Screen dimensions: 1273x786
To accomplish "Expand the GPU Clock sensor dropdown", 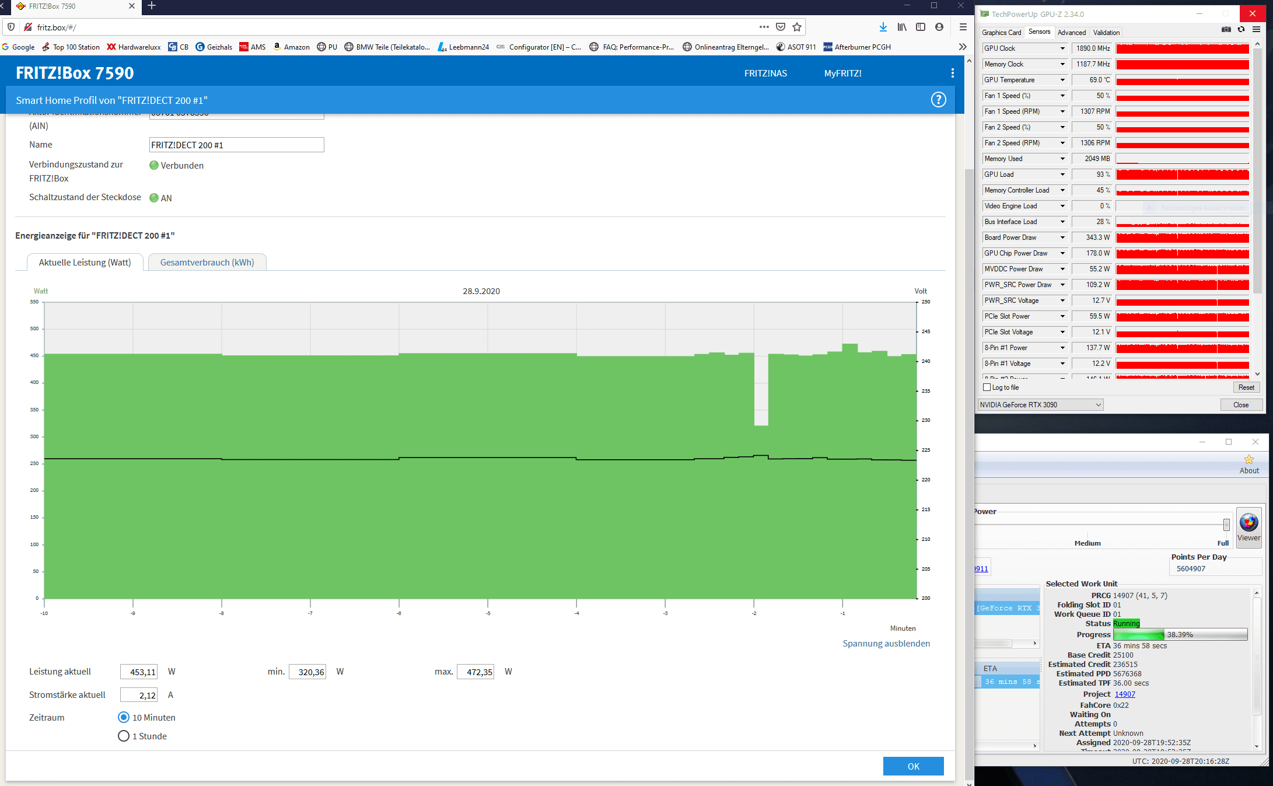I will pyautogui.click(x=1062, y=48).
